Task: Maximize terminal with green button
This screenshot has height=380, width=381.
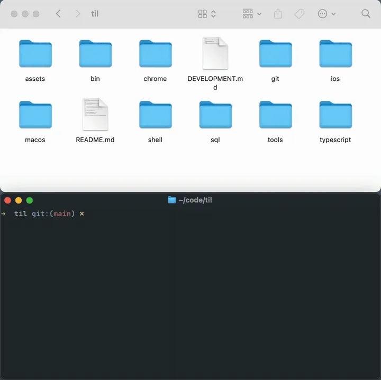Action: 30,200
